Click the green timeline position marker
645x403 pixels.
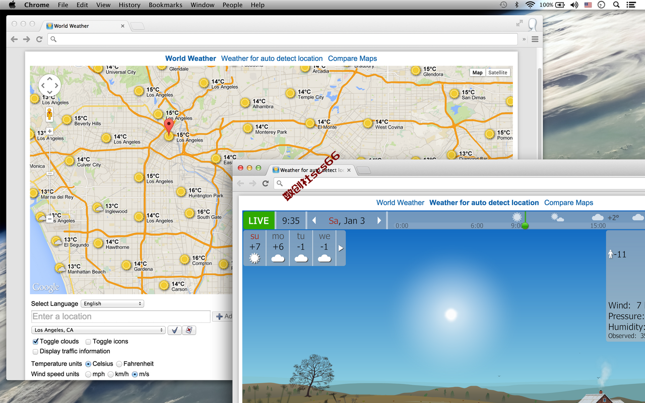point(525,226)
